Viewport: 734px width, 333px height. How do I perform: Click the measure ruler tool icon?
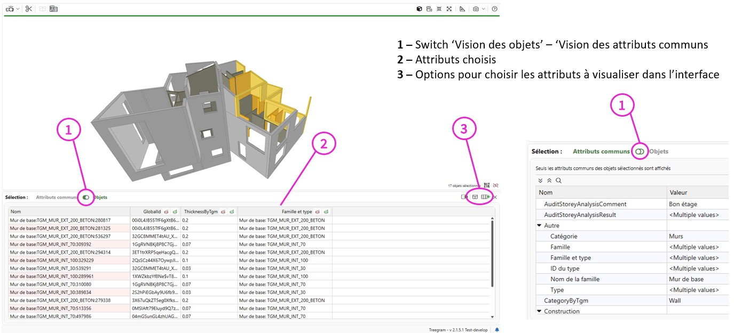click(x=462, y=9)
